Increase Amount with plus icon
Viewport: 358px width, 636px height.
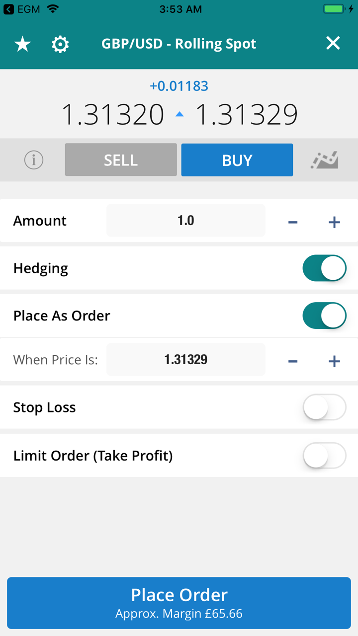point(334,222)
